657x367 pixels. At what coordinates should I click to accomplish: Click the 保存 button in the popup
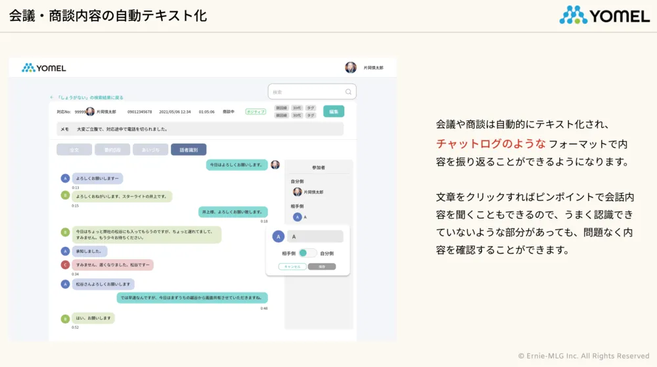tap(322, 267)
